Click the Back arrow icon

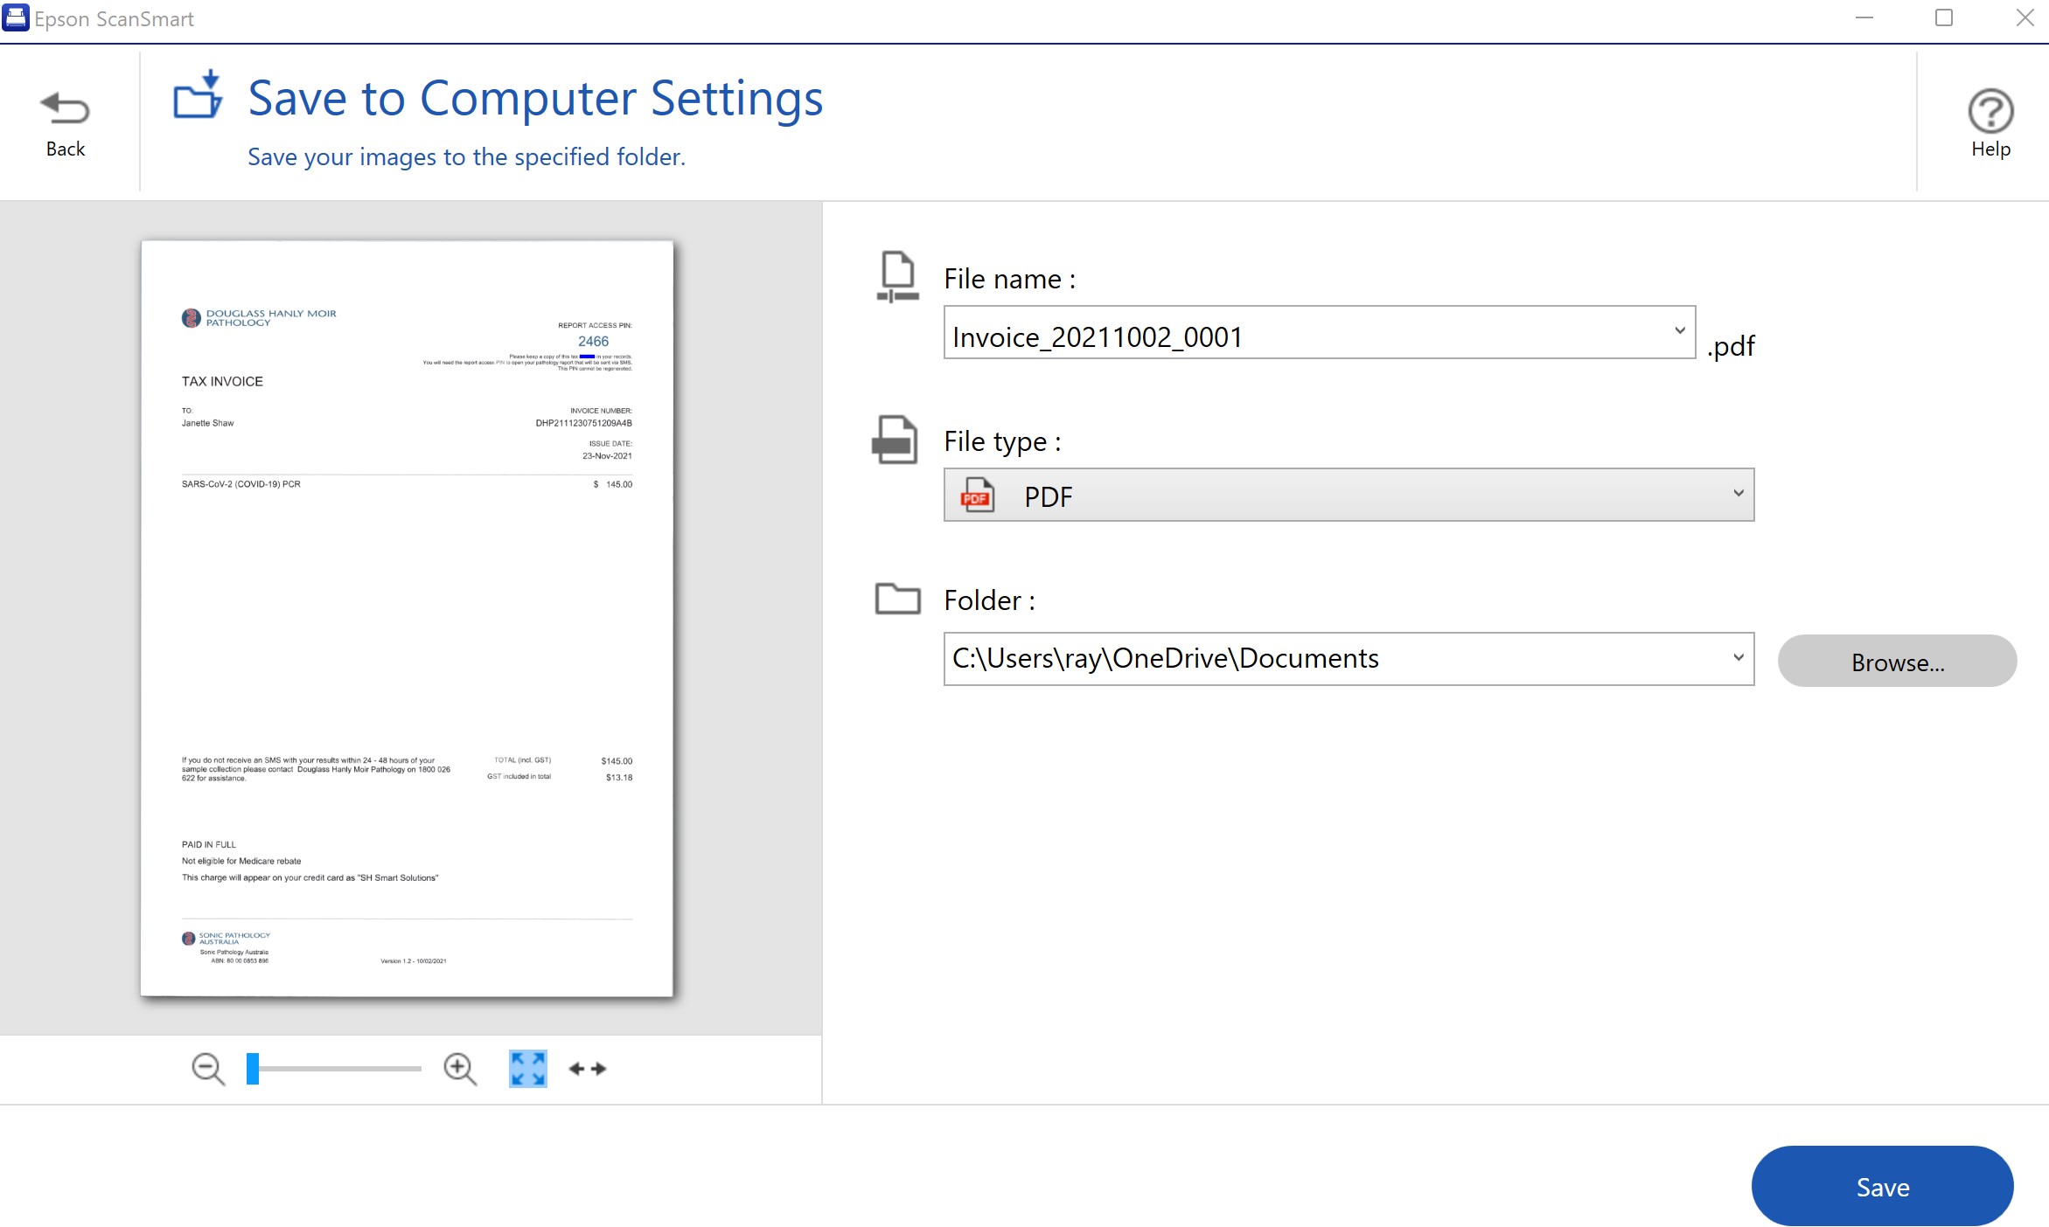[65, 108]
